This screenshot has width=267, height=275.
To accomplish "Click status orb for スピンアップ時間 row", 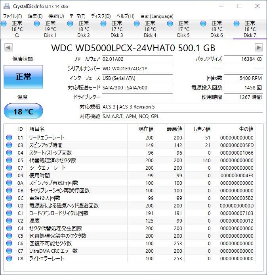I will point(9,145).
